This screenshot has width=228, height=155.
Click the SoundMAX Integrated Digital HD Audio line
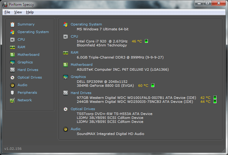click(111, 134)
